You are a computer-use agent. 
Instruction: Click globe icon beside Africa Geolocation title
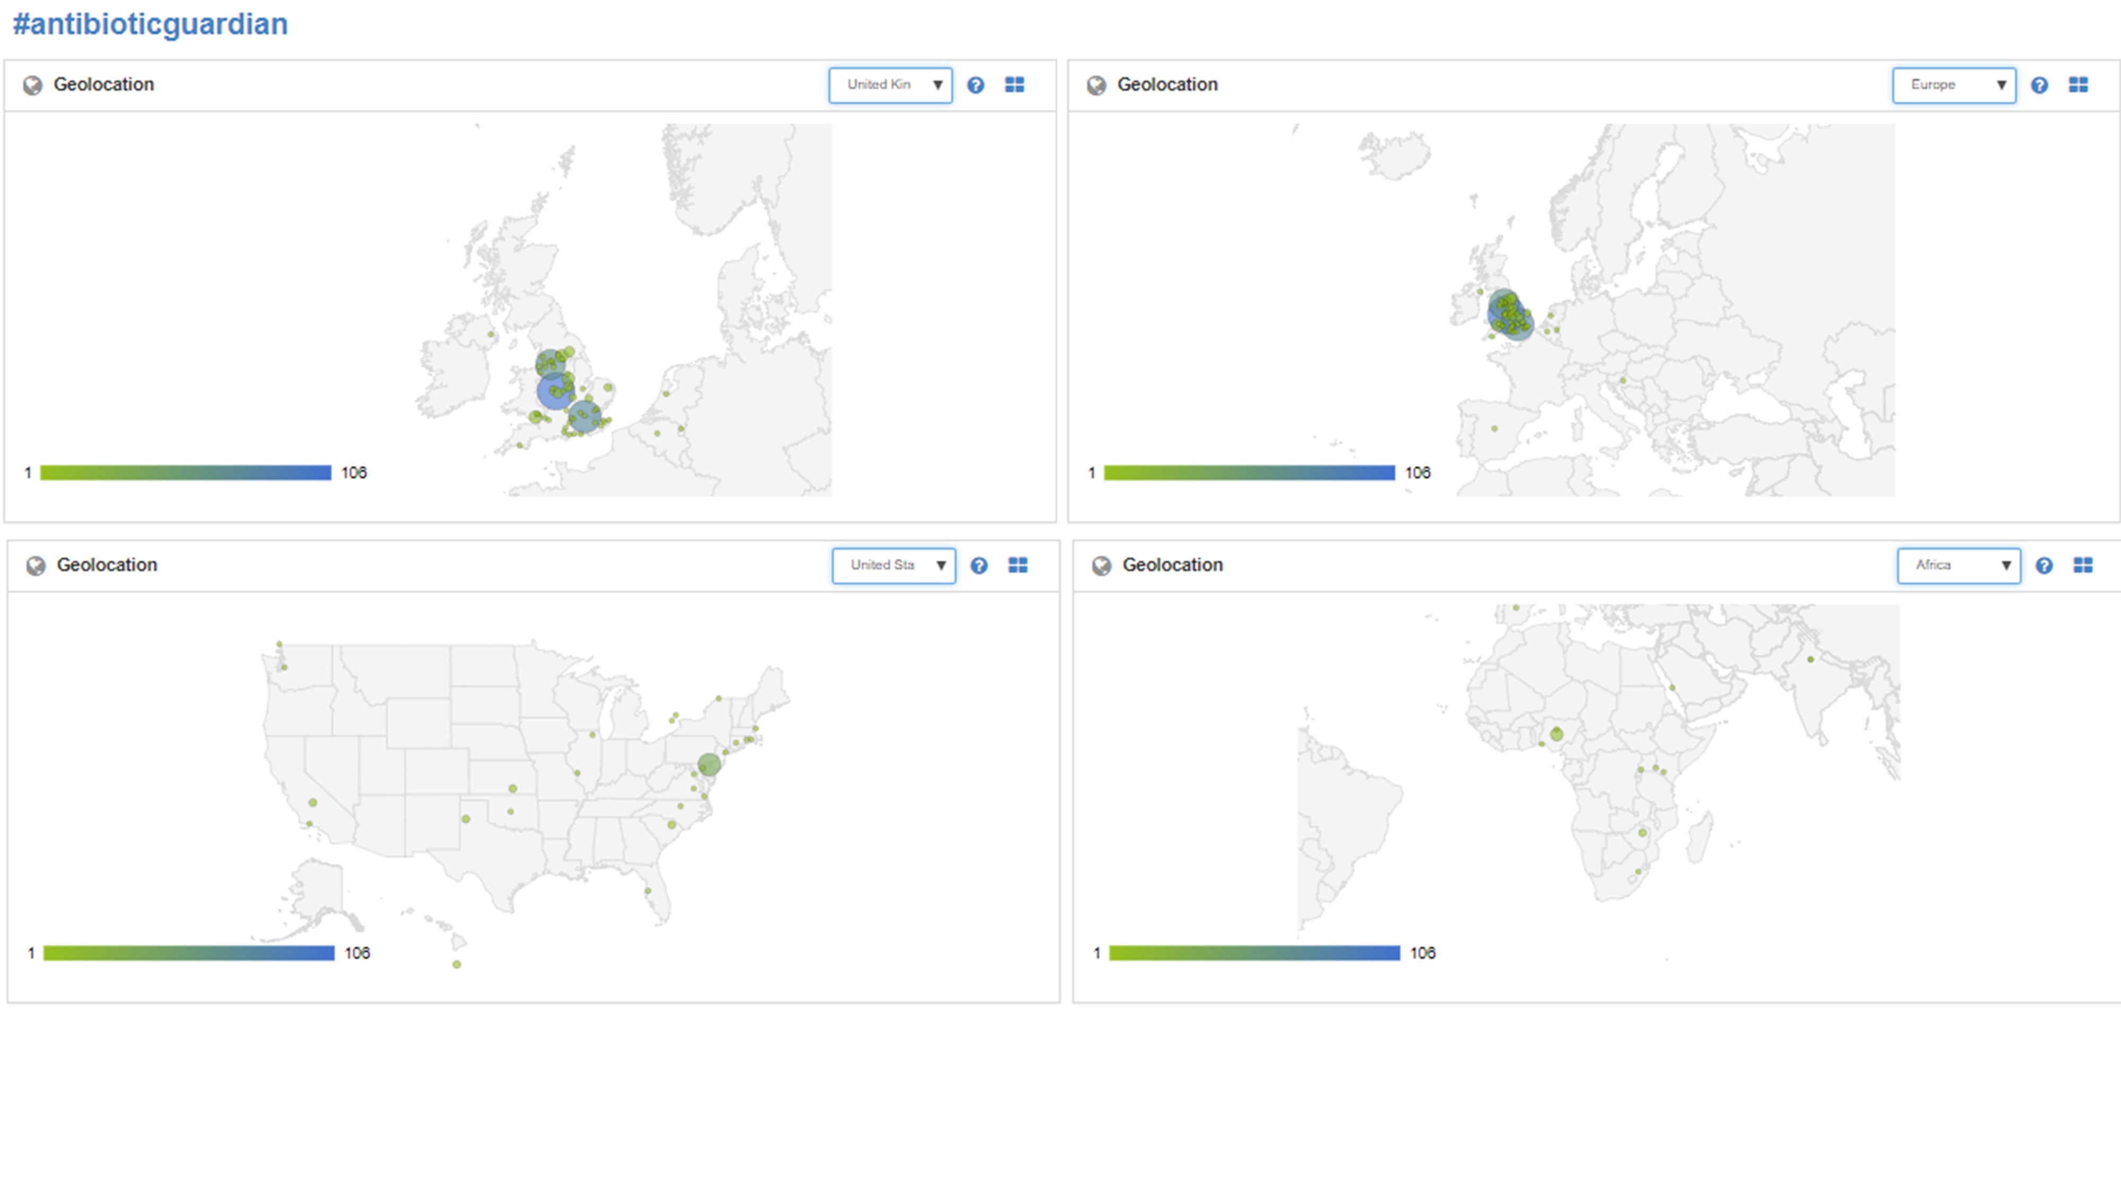click(x=1101, y=566)
